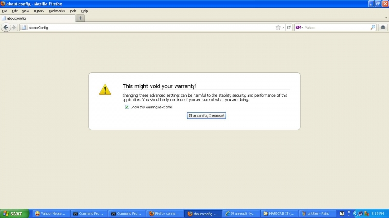Click the Windows Start button
Screen dimensions: 389x218
pyautogui.click(x=14, y=213)
